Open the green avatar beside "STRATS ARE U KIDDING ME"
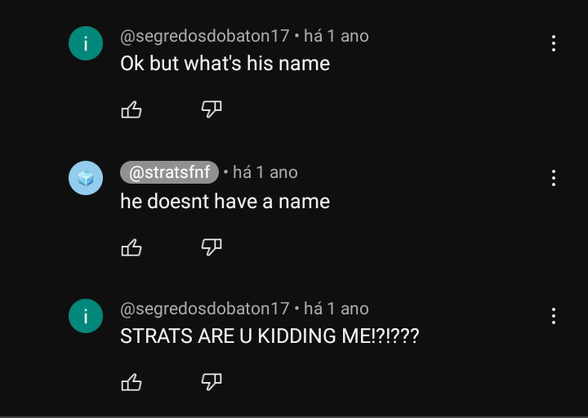Screen dimensions: 588x418 (x=86, y=316)
